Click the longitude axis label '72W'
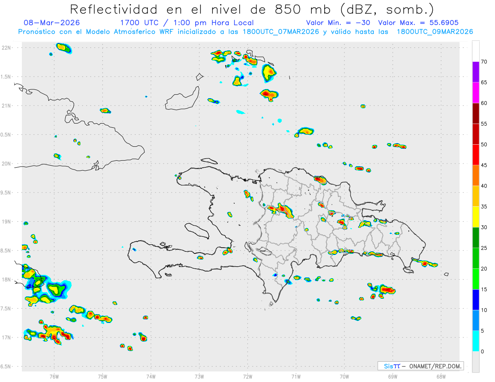Screen dimensions: 495x382 [247, 376]
